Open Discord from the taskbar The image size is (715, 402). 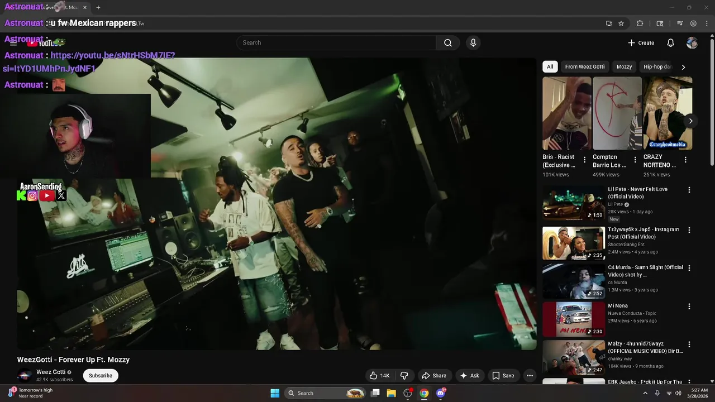tap(441, 393)
